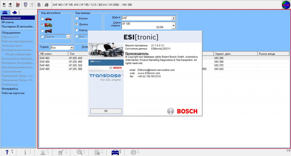Click Рынок ввода column header

tap(273, 54)
